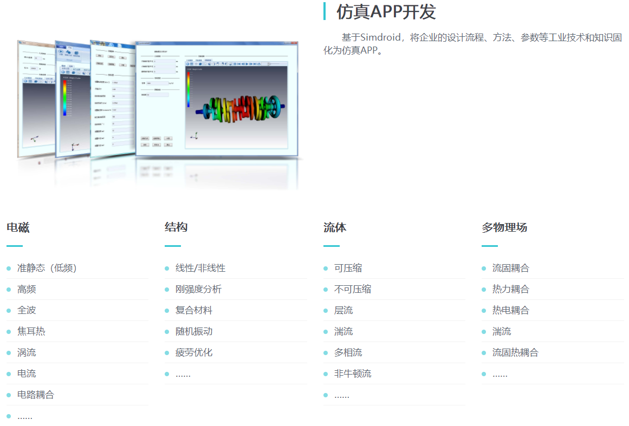The image size is (629, 426).
Task: Select the 电磁 category heading
Action: click(18, 228)
